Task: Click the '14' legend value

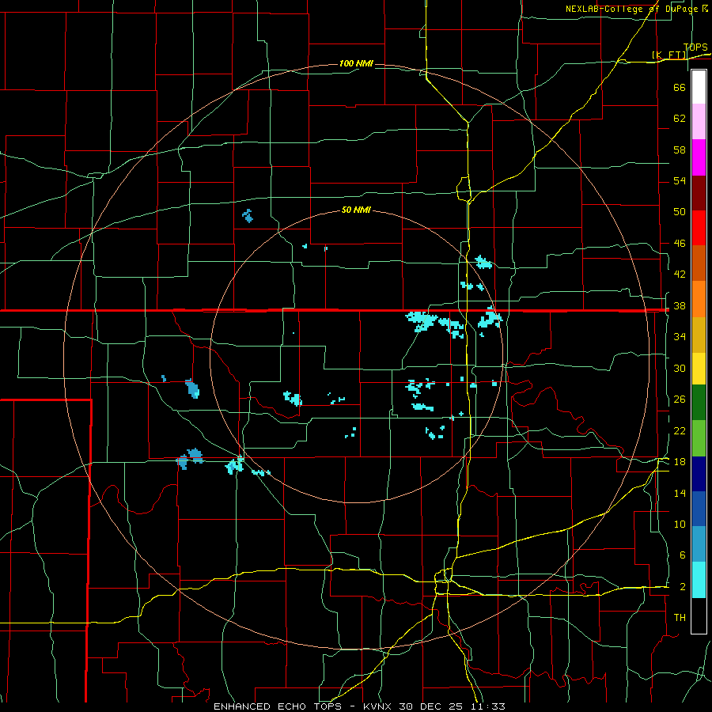Action: pyautogui.click(x=680, y=493)
